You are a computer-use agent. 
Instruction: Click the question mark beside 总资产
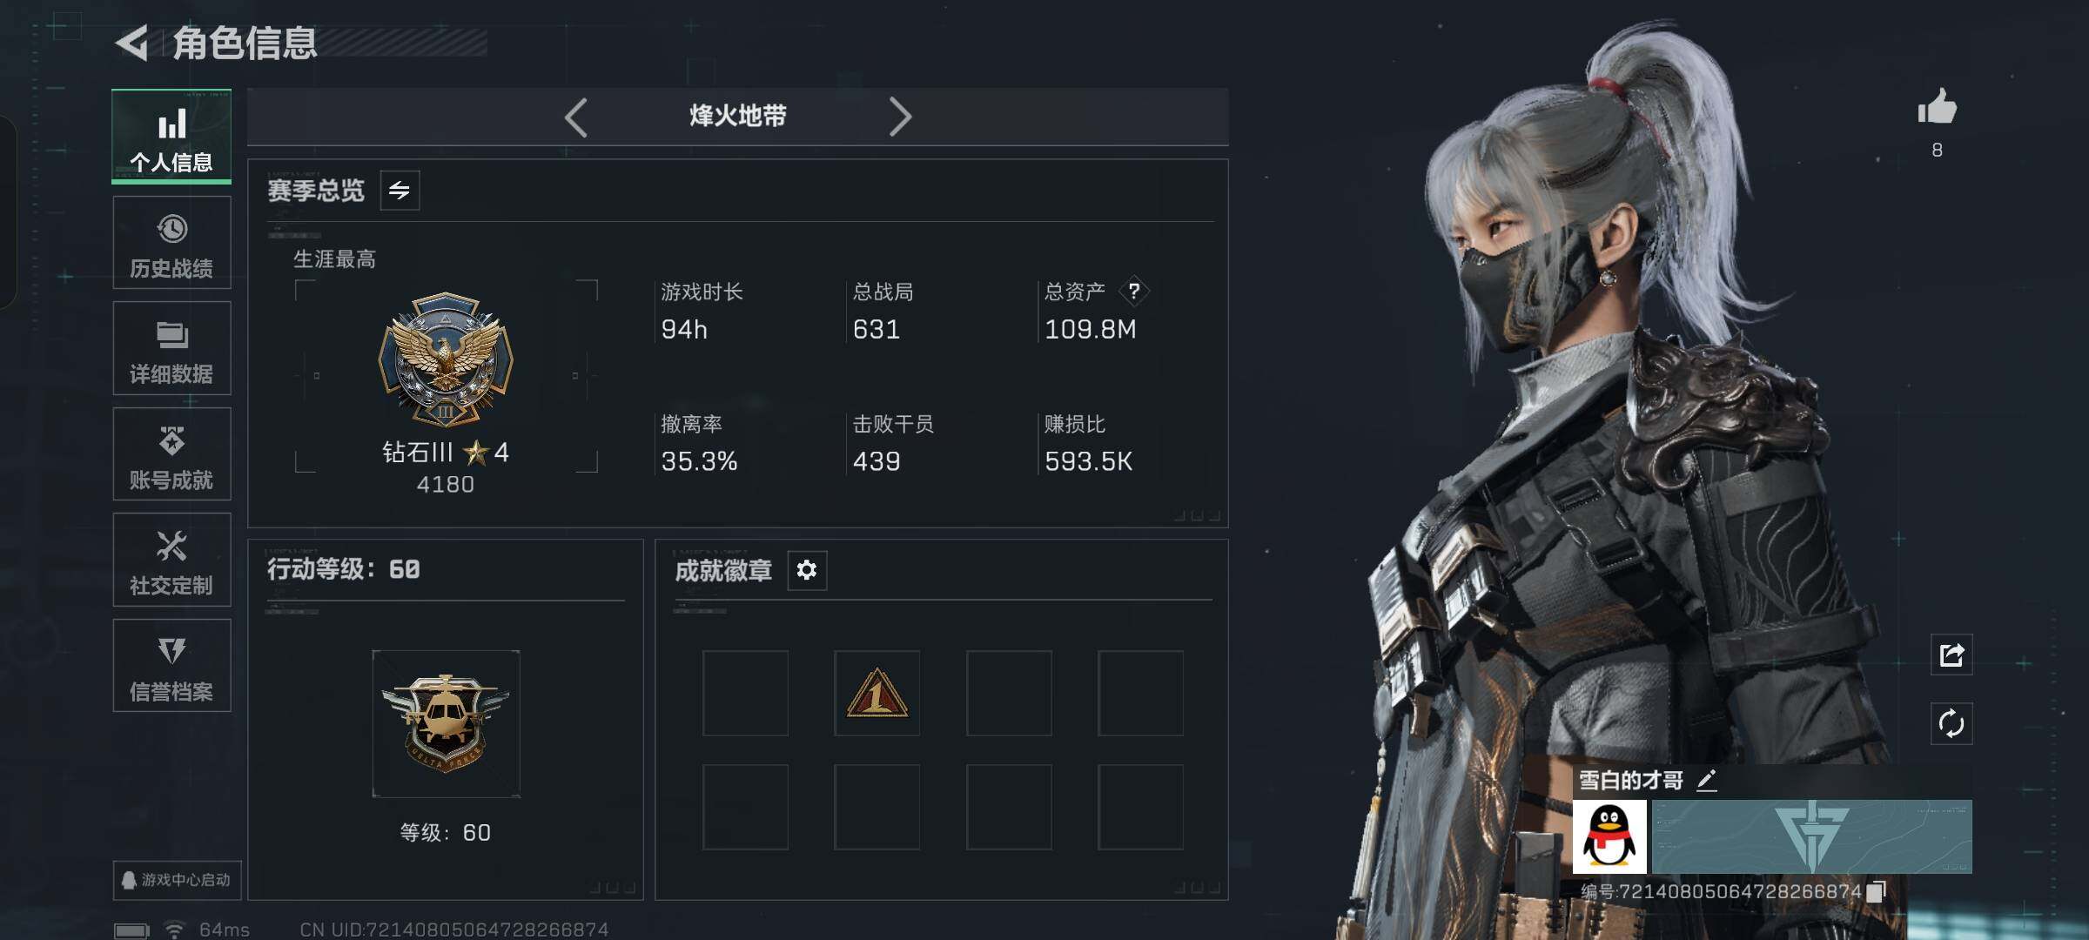click(1133, 292)
